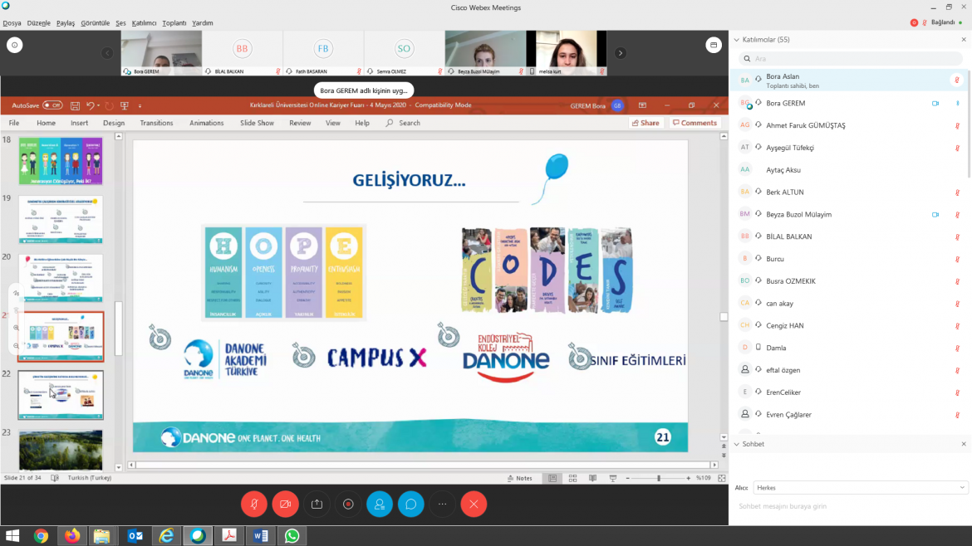
Task: Show previous video participants arrow
Action: 107,53
